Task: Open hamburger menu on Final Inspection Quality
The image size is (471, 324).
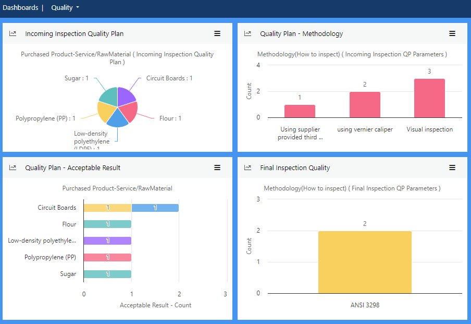Action: pos(452,167)
